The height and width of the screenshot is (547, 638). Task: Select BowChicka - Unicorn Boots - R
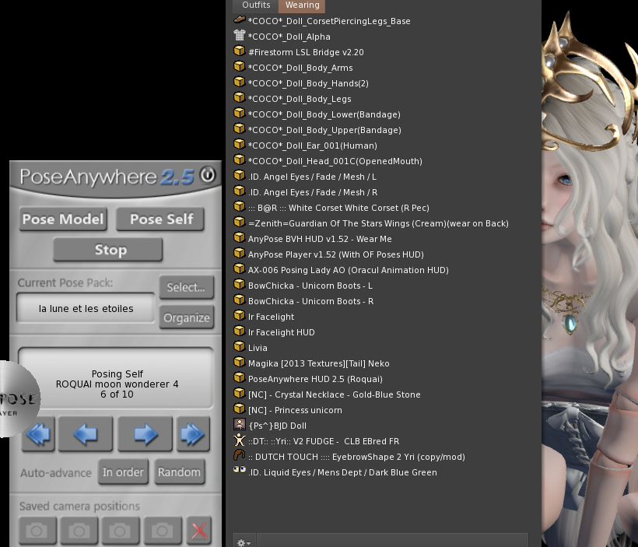click(x=310, y=301)
